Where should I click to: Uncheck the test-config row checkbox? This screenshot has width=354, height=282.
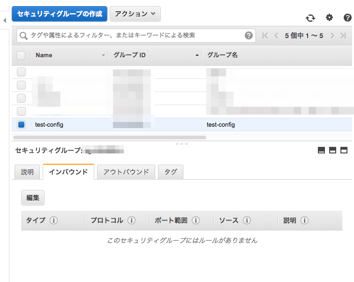tap(21, 125)
